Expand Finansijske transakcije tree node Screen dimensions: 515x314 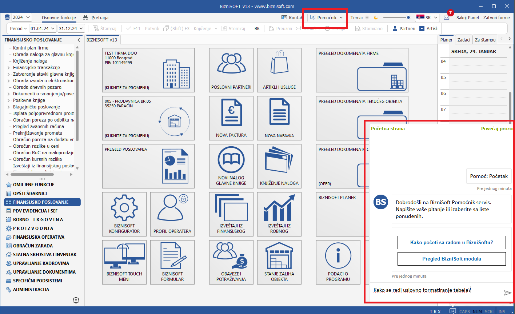click(x=9, y=68)
